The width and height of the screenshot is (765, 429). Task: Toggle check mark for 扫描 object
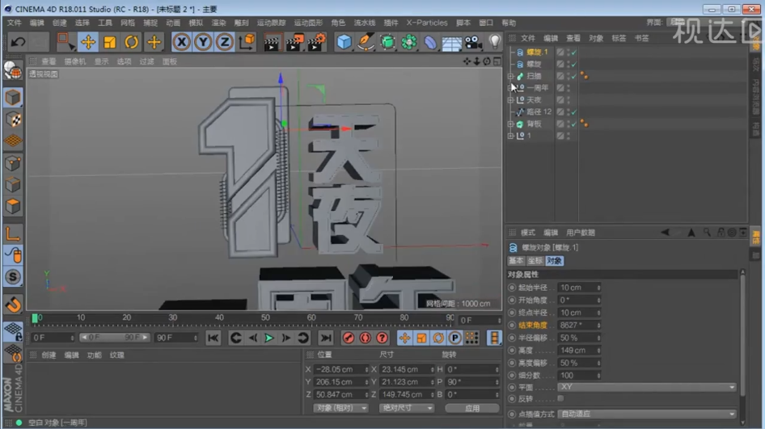(574, 76)
